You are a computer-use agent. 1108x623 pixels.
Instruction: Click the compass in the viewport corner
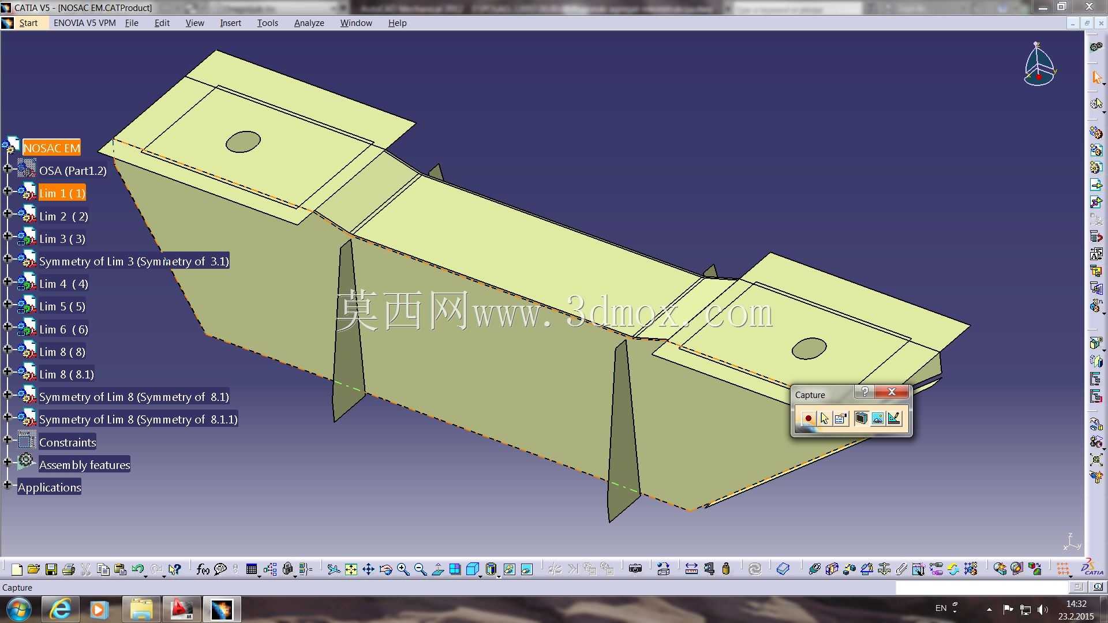pos(1039,64)
